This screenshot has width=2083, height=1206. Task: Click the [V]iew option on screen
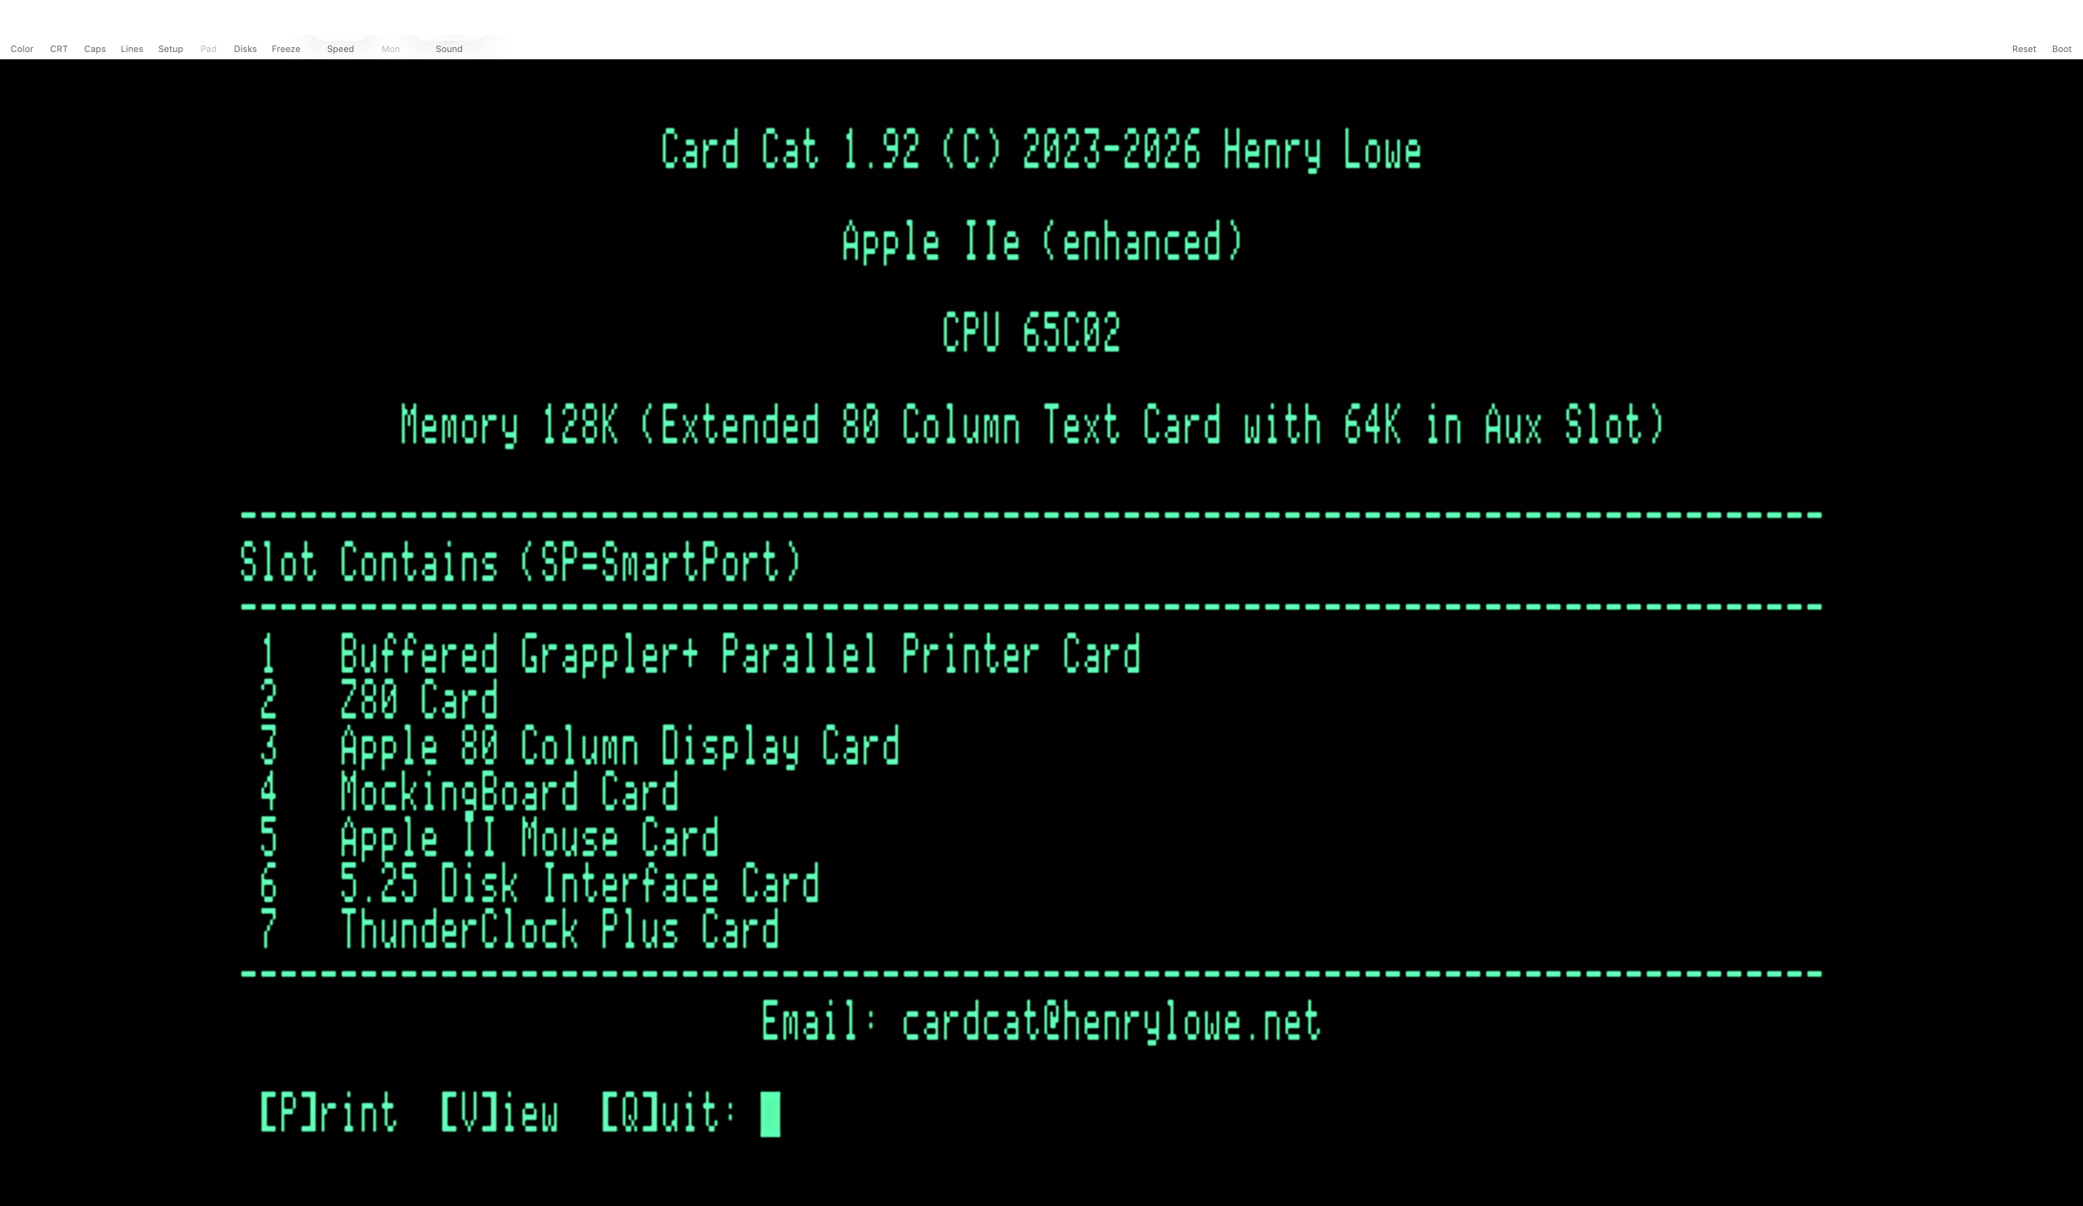pos(500,1112)
